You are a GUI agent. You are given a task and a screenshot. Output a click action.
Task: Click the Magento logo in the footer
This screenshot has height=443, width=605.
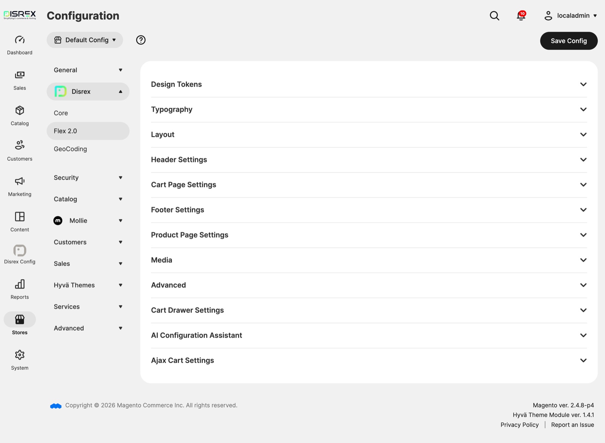click(x=56, y=406)
